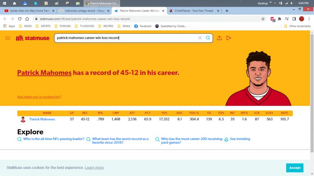Image resolution: width=314 pixels, height=176 pixels.
Task: Click the play triangle icon
Action: pos(228,38)
